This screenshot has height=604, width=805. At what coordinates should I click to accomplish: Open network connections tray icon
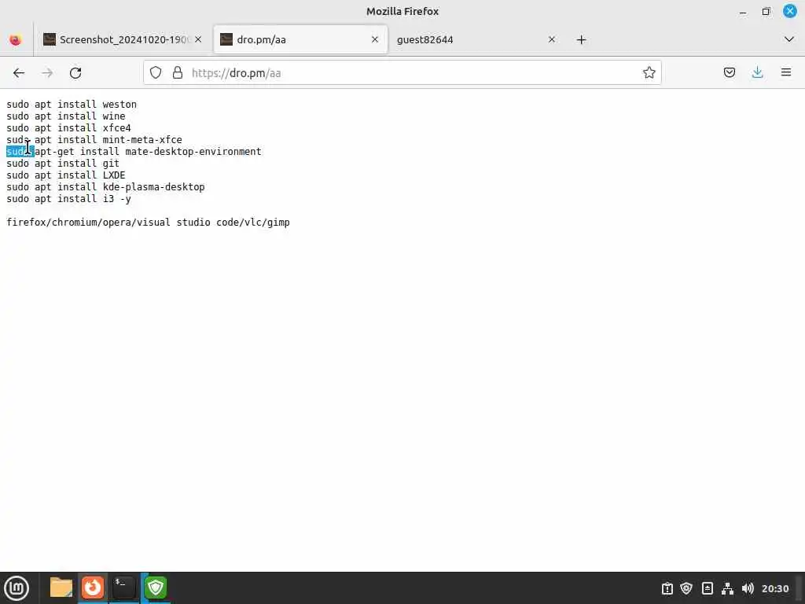pyautogui.click(x=727, y=588)
